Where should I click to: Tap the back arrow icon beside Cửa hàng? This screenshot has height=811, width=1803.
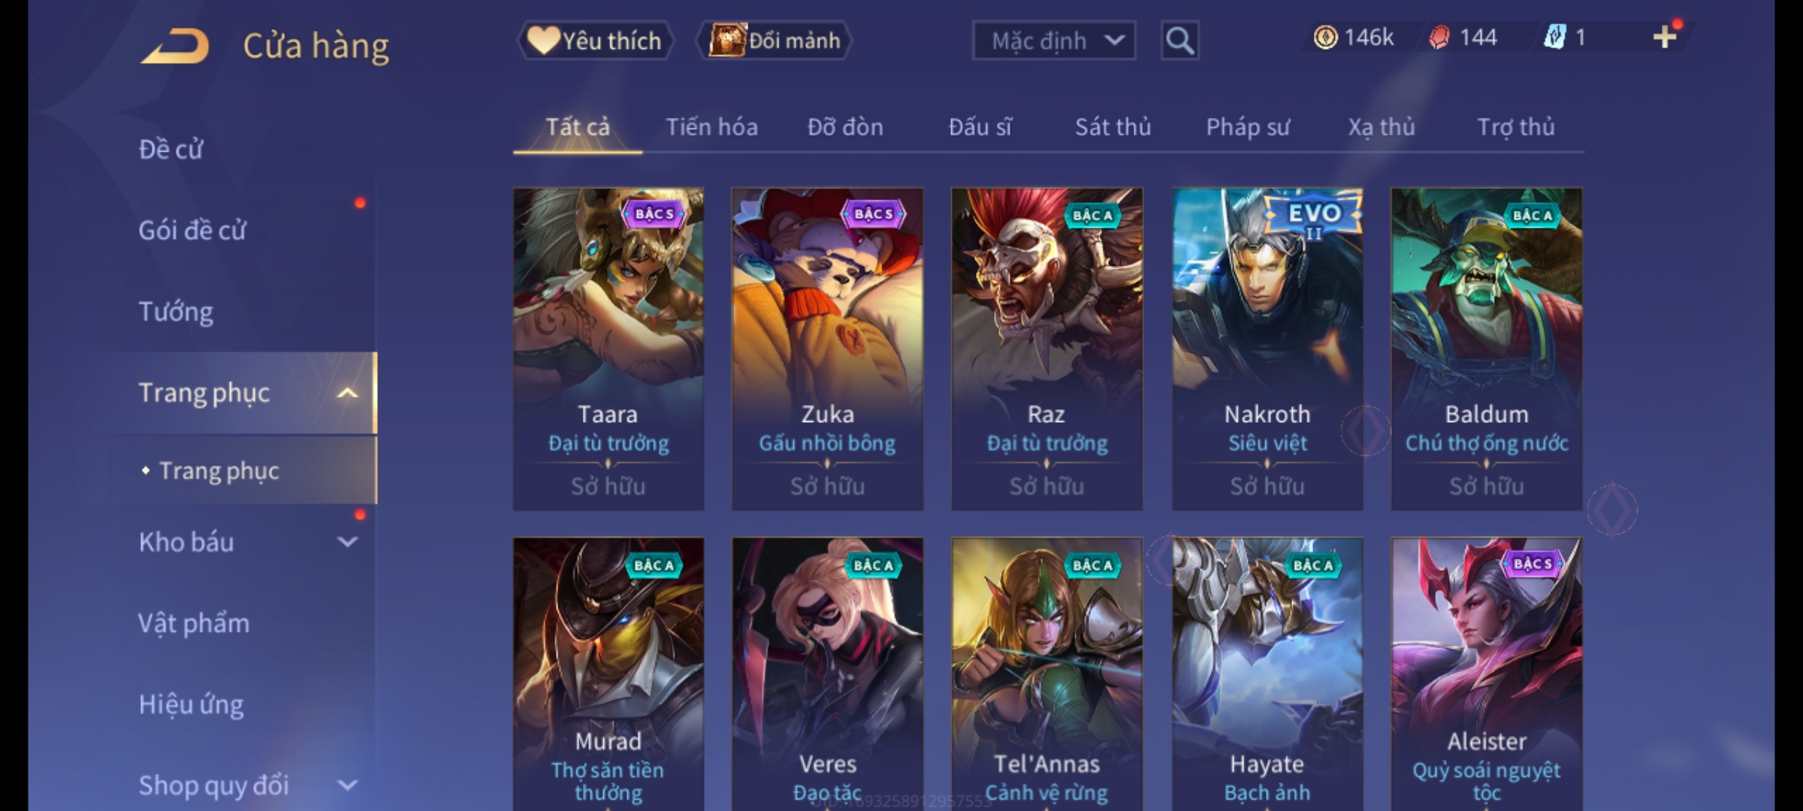click(x=175, y=46)
